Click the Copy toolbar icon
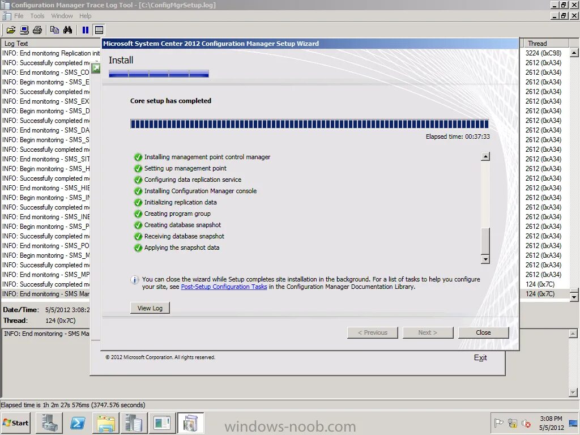The height and width of the screenshot is (435, 580). pyautogui.click(x=54, y=30)
